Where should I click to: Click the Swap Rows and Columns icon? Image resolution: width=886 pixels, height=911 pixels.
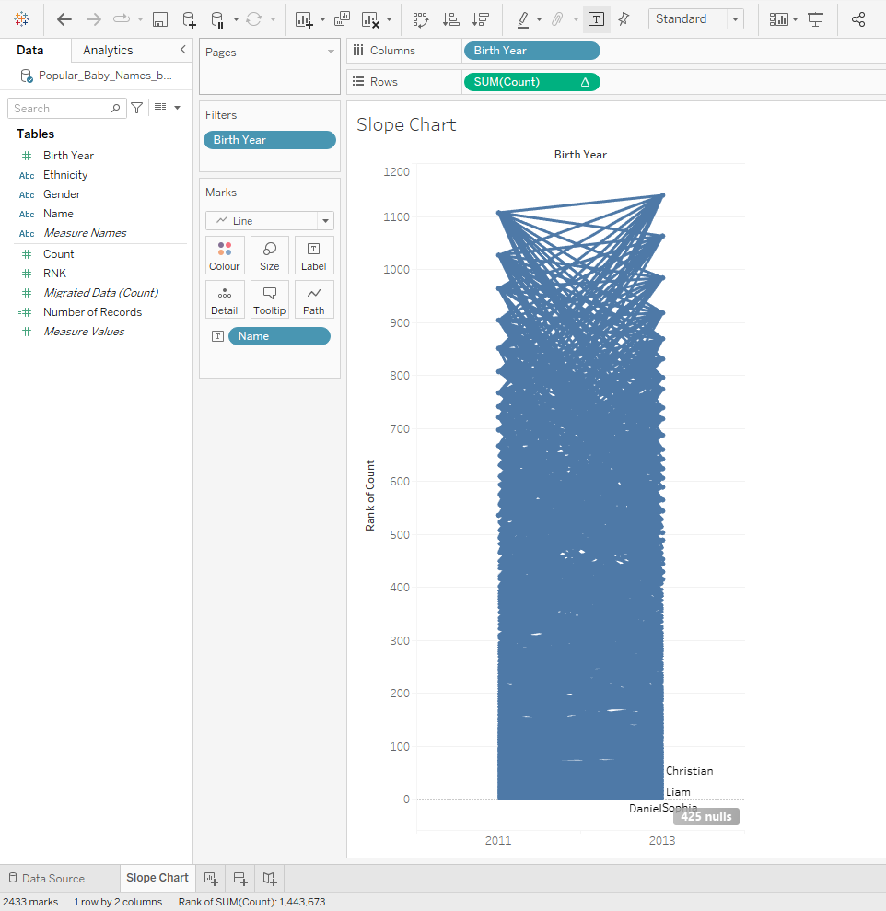click(421, 19)
